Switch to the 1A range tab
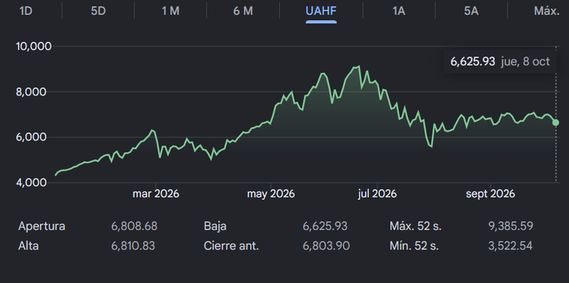569x283 pixels. 398,11
